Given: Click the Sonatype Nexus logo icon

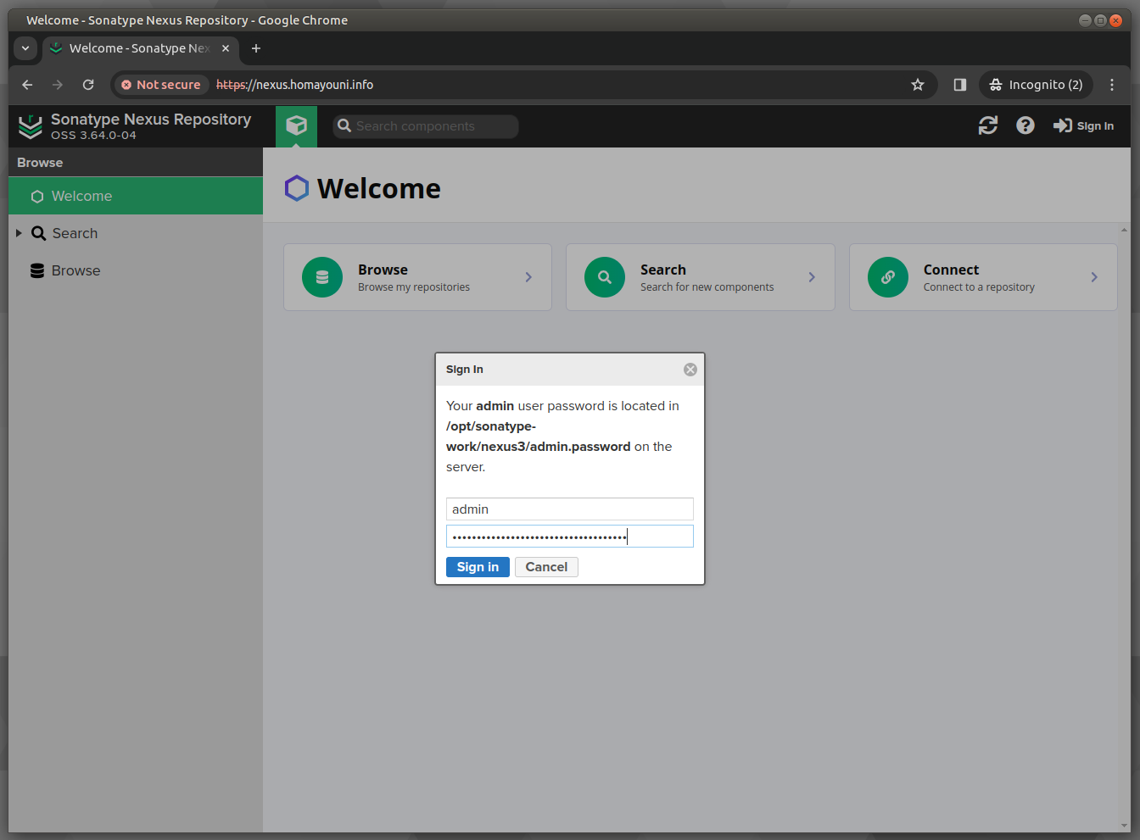Looking at the screenshot, I should (31, 126).
